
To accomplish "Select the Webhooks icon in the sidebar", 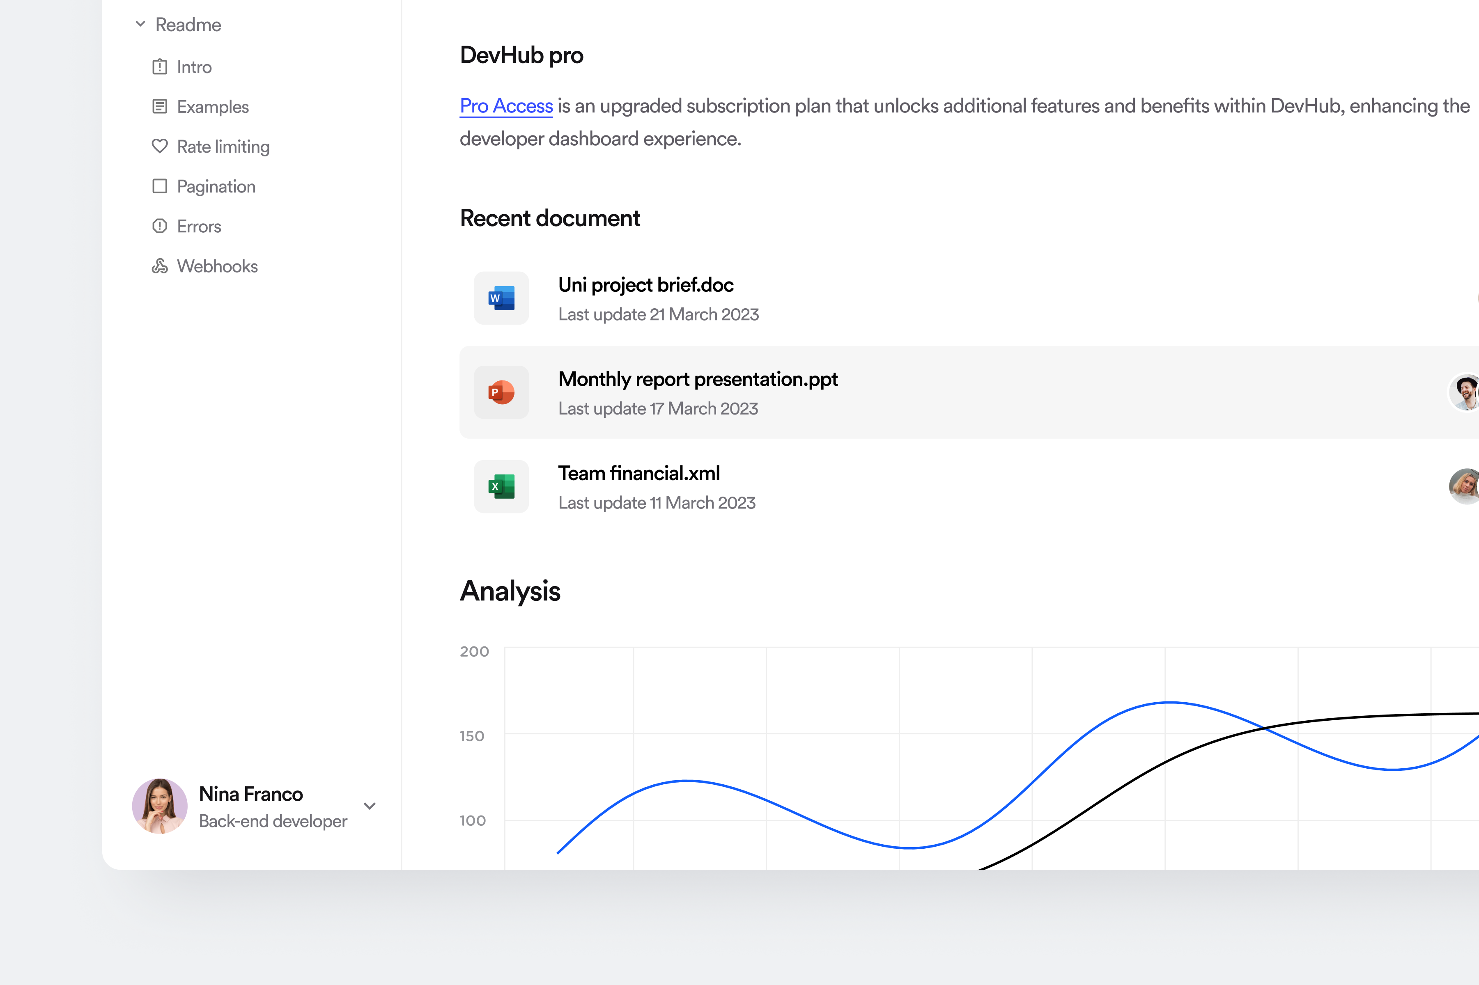I will coord(160,266).
